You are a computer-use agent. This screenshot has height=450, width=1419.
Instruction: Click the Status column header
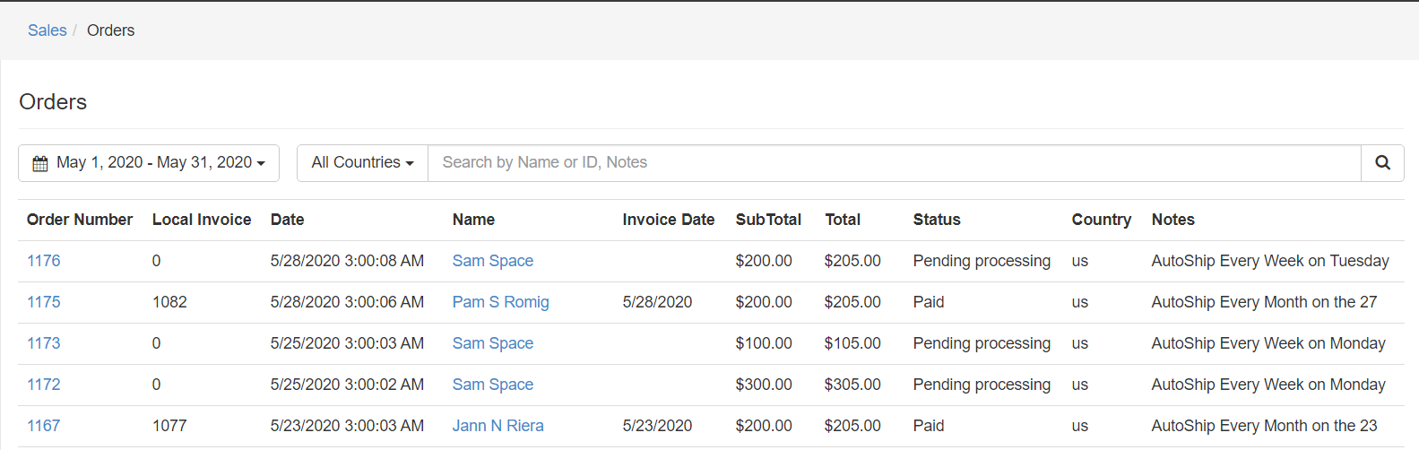click(936, 220)
